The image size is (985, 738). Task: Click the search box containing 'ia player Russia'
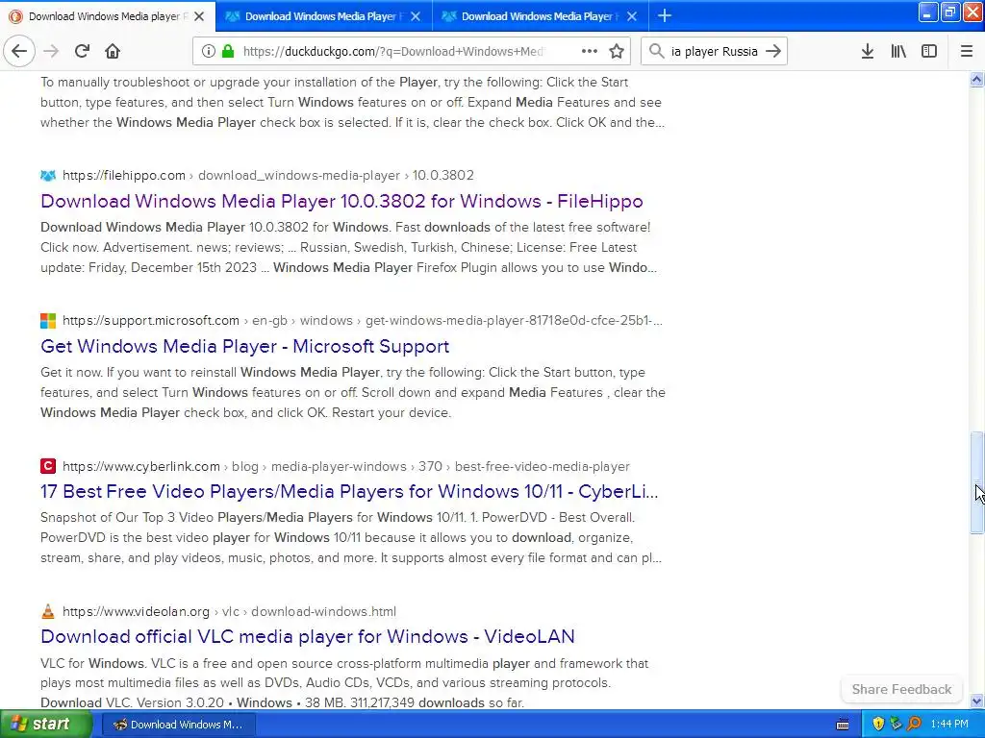click(x=715, y=52)
